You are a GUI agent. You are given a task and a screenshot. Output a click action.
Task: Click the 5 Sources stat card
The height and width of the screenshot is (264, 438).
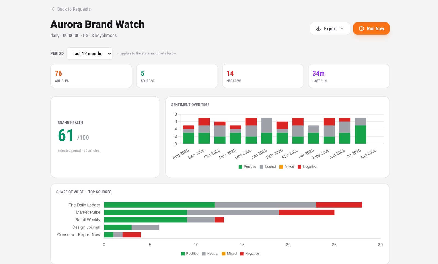[x=177, y=76]
